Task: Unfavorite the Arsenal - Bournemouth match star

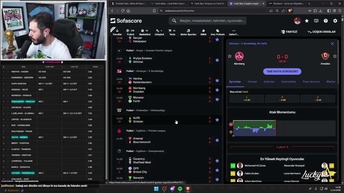Action: (217, 140)
